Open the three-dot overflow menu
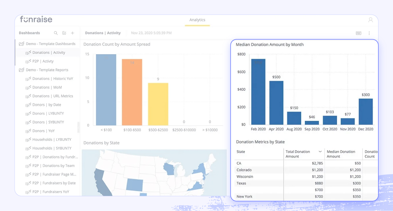This screenshot has height=211, width=393. (369, 33)
